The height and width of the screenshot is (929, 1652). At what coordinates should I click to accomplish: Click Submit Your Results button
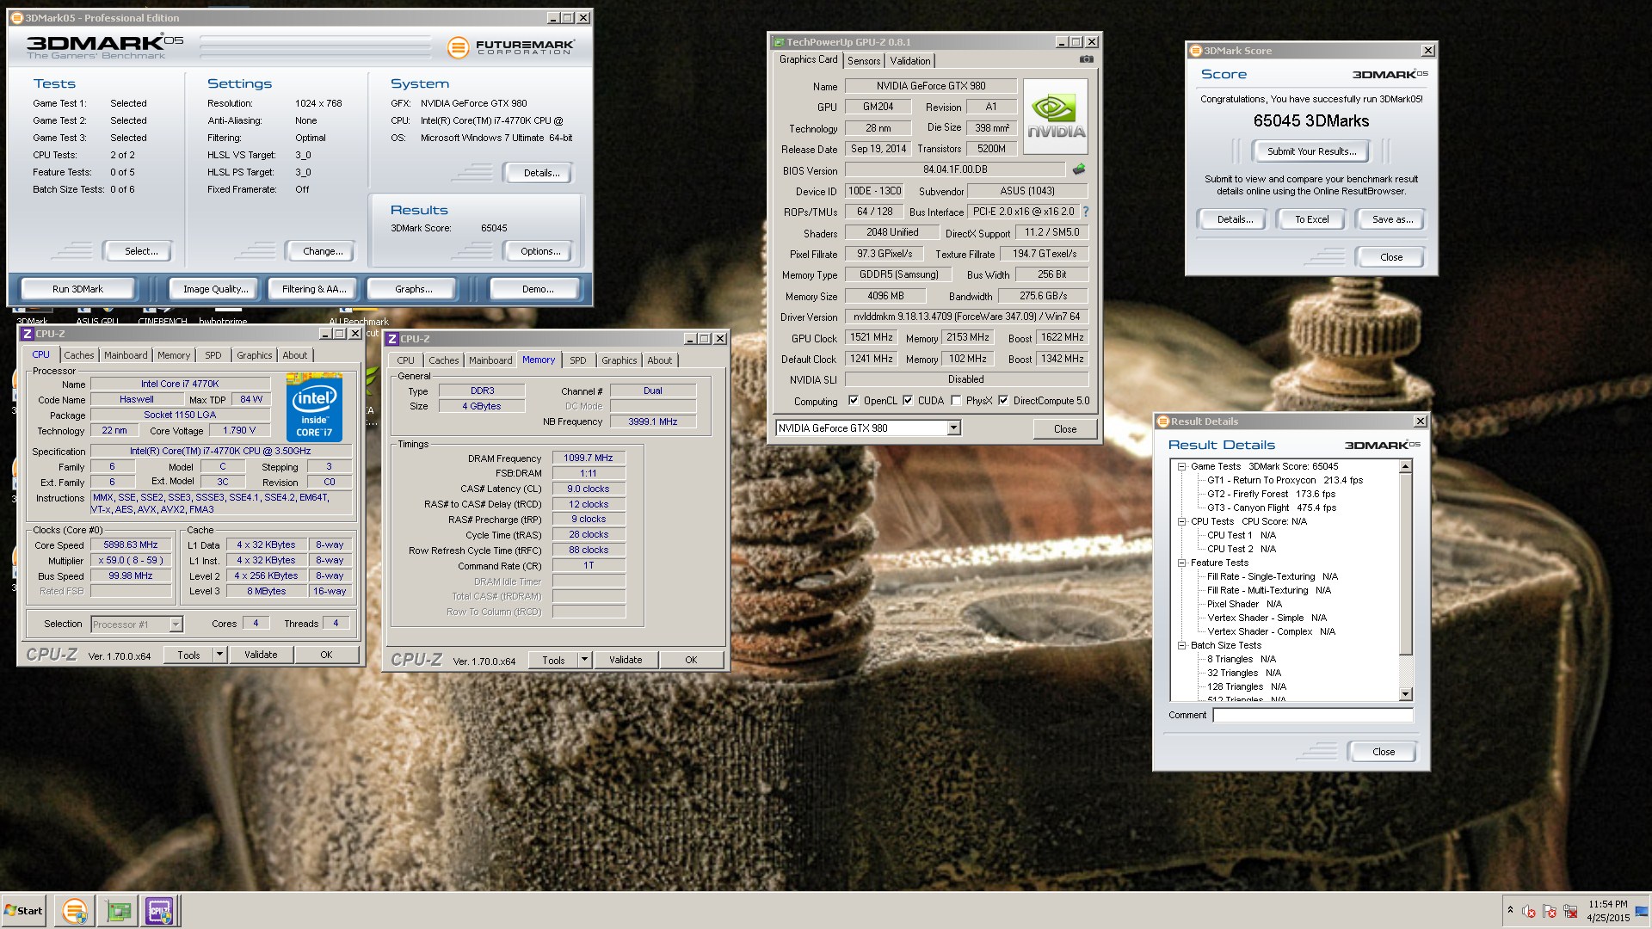[x=1311, y=151]
